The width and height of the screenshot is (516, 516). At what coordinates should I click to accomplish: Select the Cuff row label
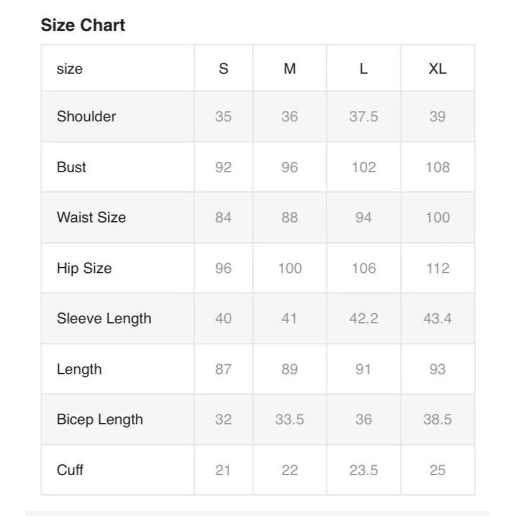click(70, 470)
